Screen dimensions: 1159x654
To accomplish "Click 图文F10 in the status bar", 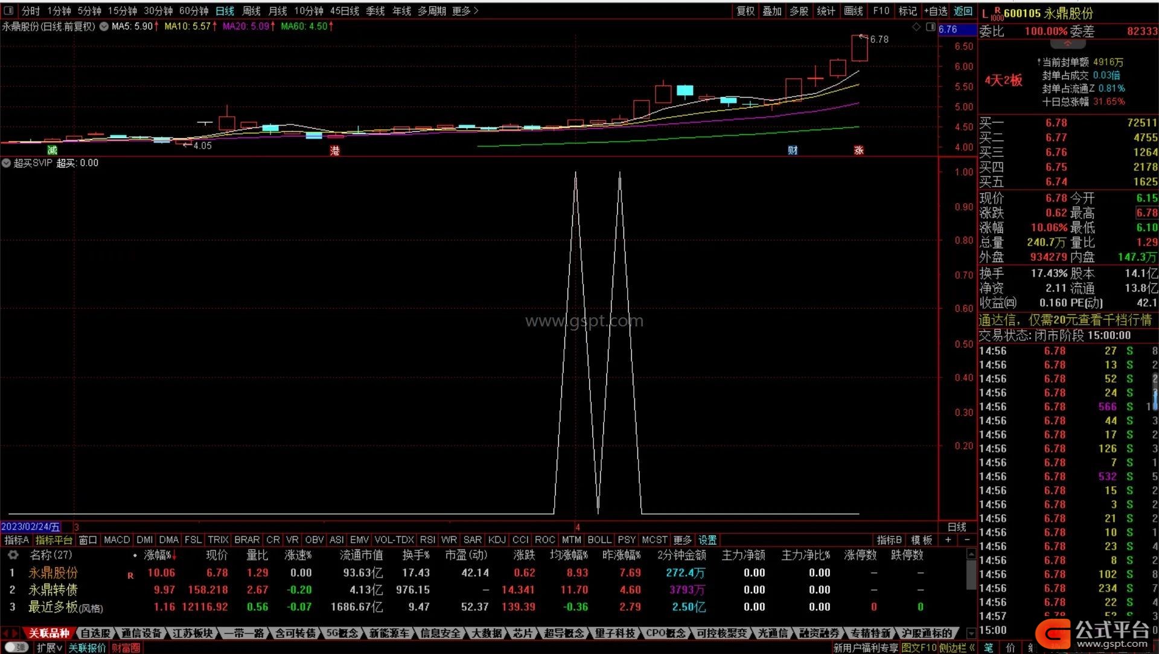I will tap(919, 647).
